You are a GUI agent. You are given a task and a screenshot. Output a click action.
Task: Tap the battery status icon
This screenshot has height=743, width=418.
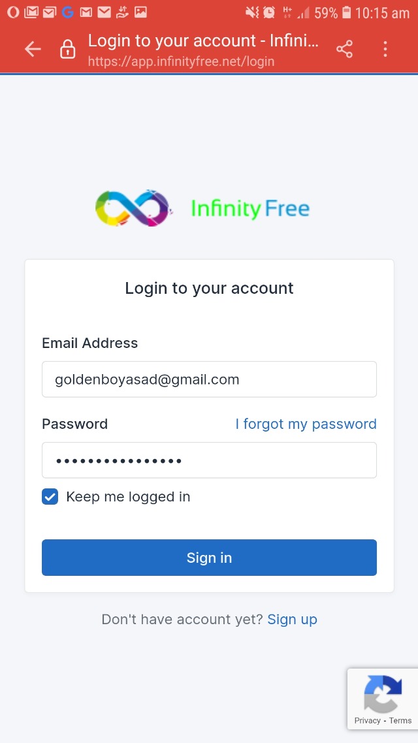click(x=346, y=12)
